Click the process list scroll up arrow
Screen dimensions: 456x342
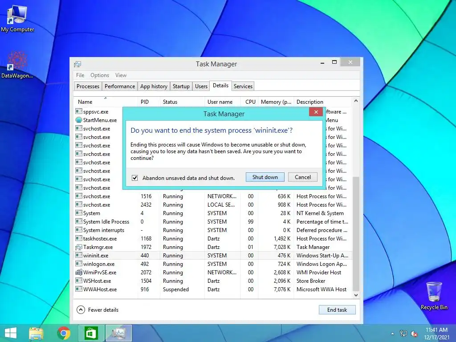[356, 101]
